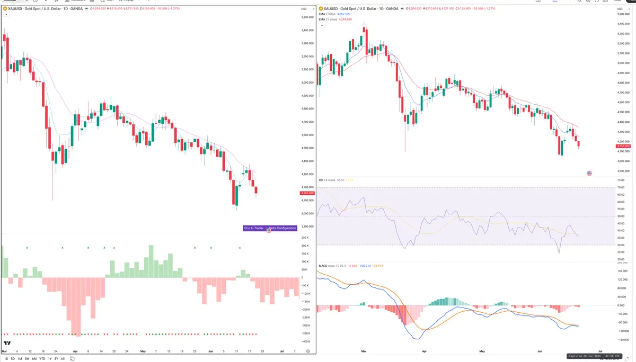This screenshot has height=362, width=636.
Task: Click EMA 21 value 4,344.630
Action: [x=345, y=19]
